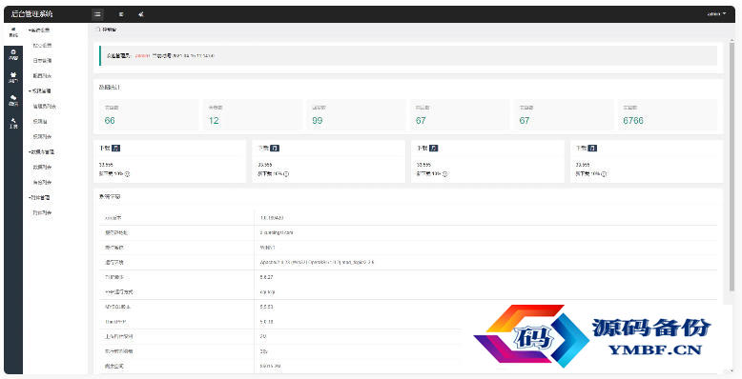Click the third icon in the top bar
The width and height of the screenshot is (742, 379).
coord(140,14)
